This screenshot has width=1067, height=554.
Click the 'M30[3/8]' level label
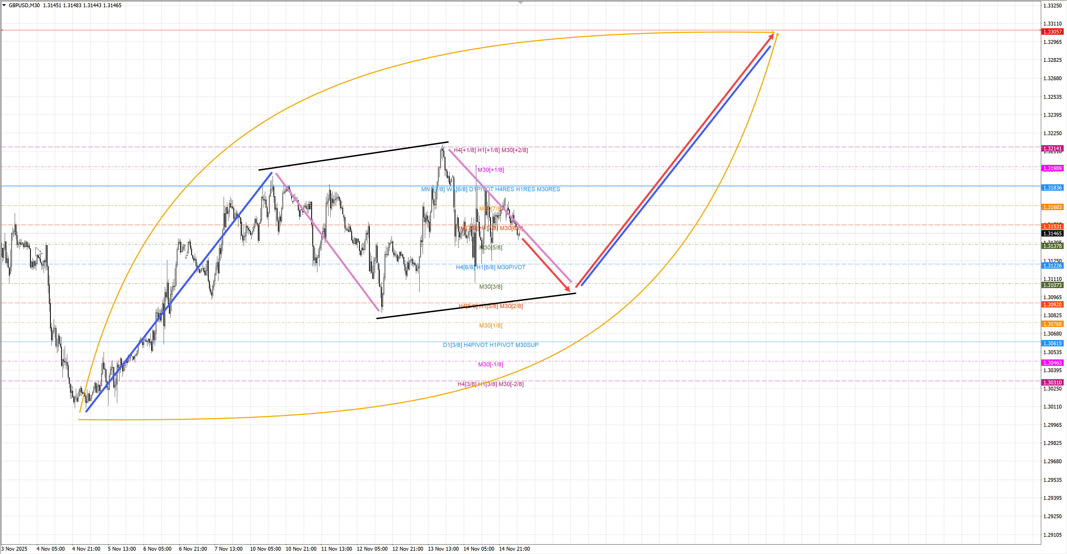(490, 287)
